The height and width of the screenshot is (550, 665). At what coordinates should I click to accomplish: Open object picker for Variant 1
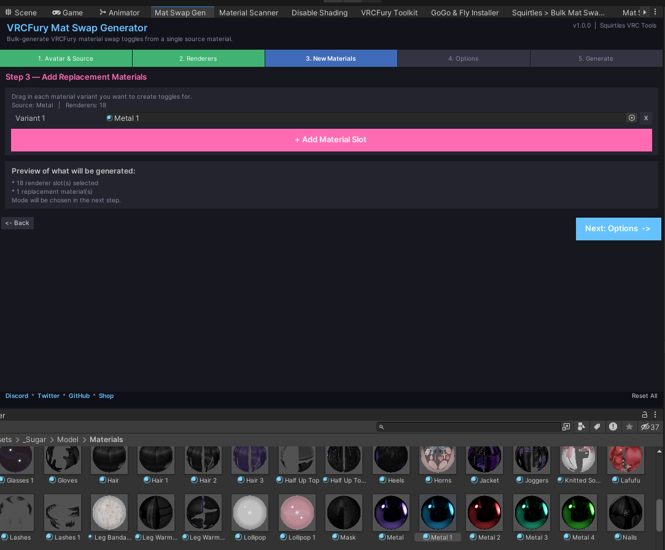point(631,118)
